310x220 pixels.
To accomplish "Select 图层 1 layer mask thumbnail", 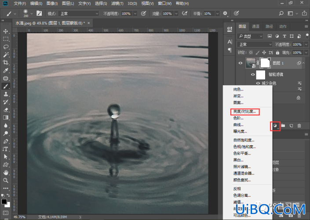I will 265,63.
